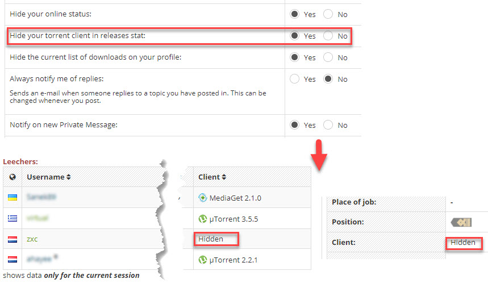Choose No for hide torrent client in releases

tap(328, 36)
